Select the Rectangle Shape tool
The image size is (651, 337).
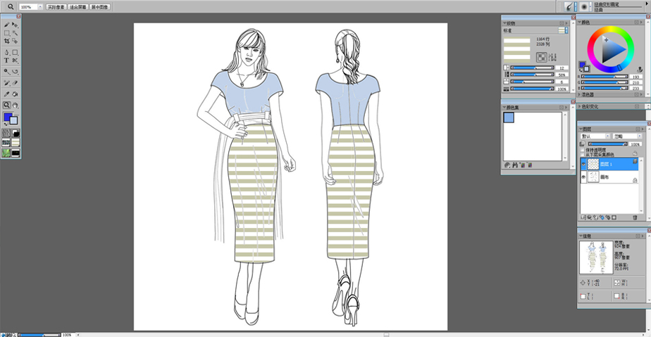[15, 52]
